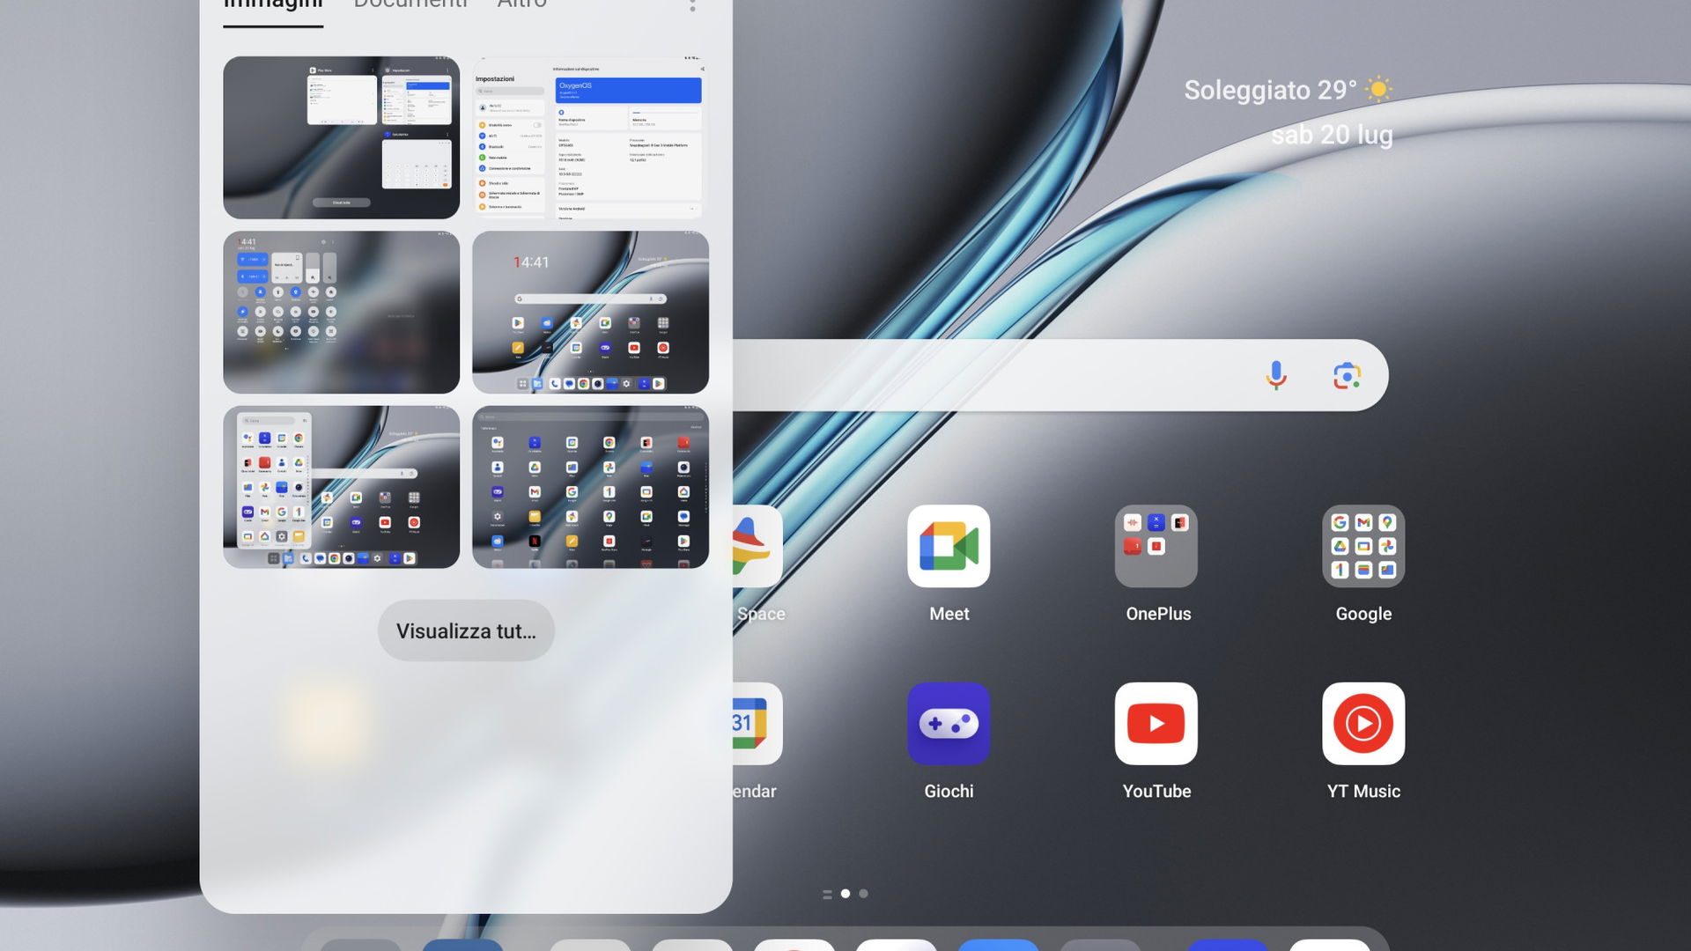Image resolution: width=1691 pixels, height=951 pixels.
Task: Open the Google apps folder
Action: coord(1363,546)
